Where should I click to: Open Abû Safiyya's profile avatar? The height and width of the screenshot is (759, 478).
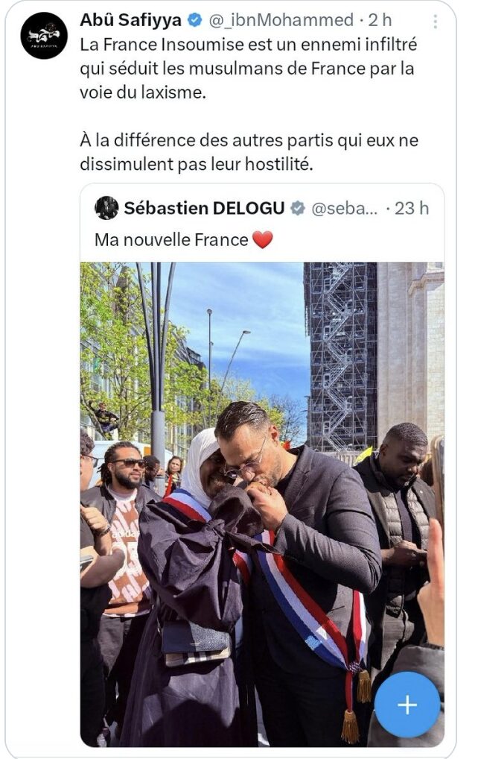click(x=44, y=36)
